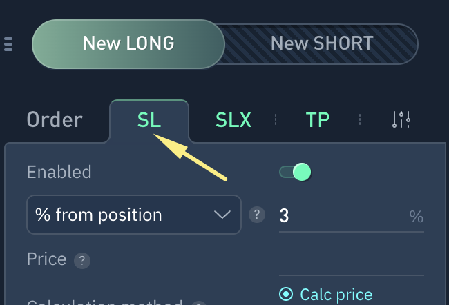The height and width of the screenshot is (305, 449).
Task: Click the New LONG button
Action: pos(128,43)
